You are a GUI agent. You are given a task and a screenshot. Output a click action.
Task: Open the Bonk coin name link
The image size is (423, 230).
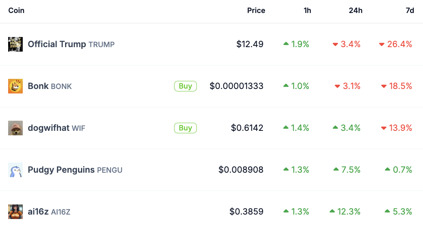pos(38,86)
